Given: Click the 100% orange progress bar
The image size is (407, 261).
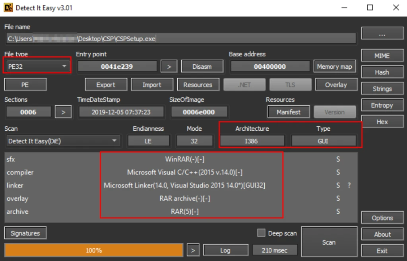Looking at the screenshot, I should click(94, 250).
